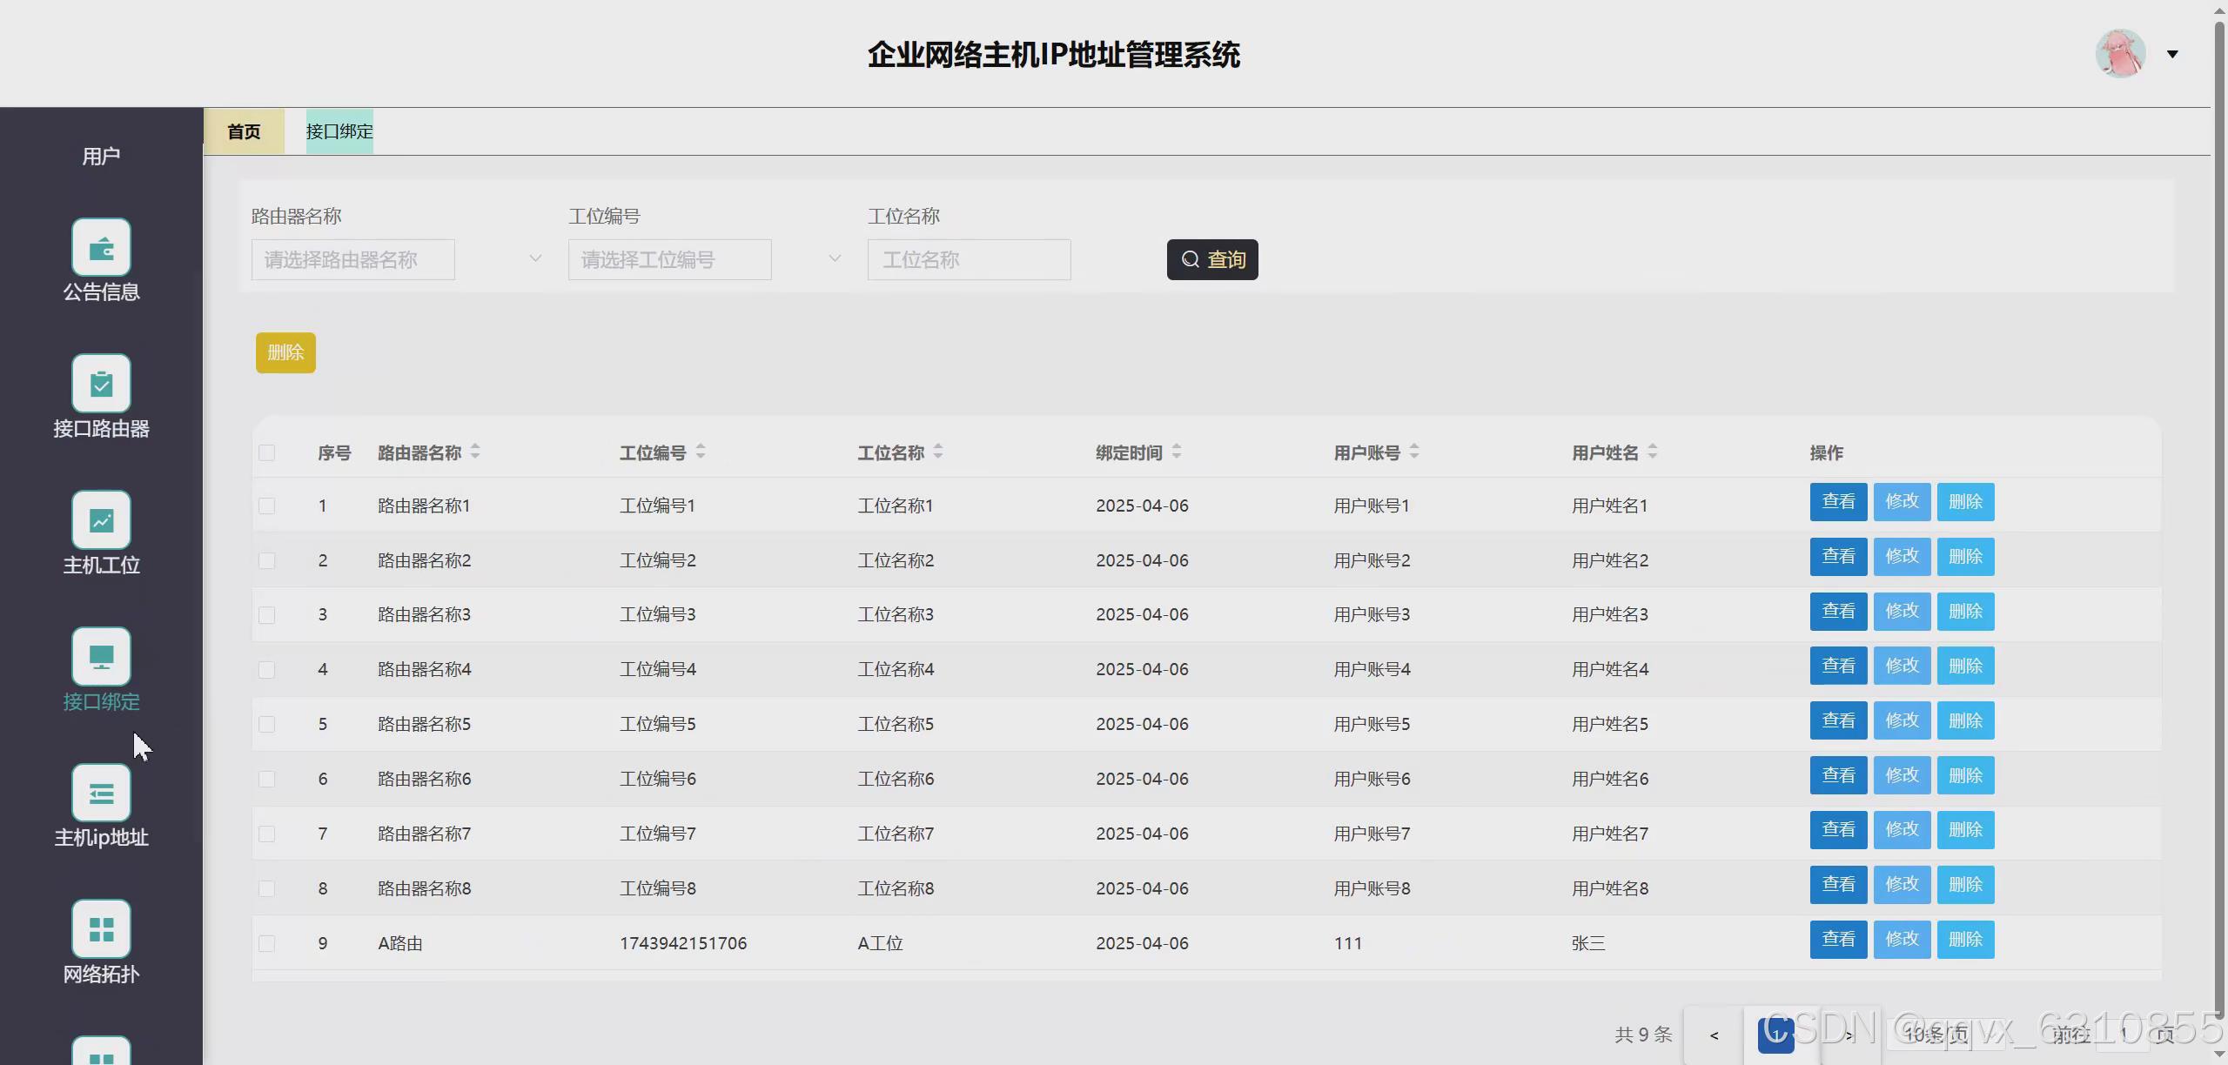Go to previous page arrow
Viewport: 2228px width, 1065px height.
pyautogui.click(x=1714, y=1035)
